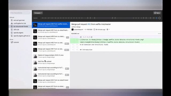Viewport: 171px width, 96px height.
Task: Select the Merge pull request #82 commit
Action: pyautogui.click(x=51, y=44)
